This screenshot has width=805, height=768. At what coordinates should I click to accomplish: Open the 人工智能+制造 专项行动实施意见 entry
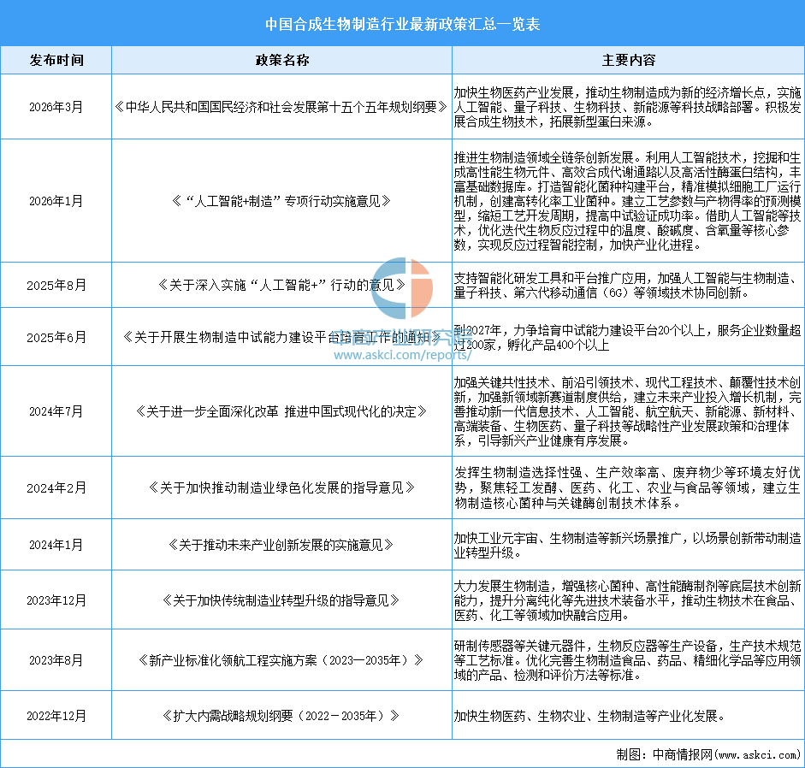click(281, 202)
